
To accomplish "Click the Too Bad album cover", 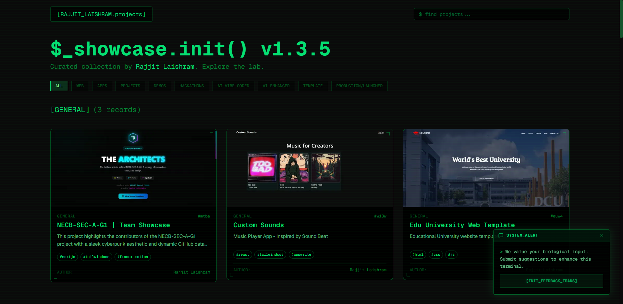I will [262, 168].
